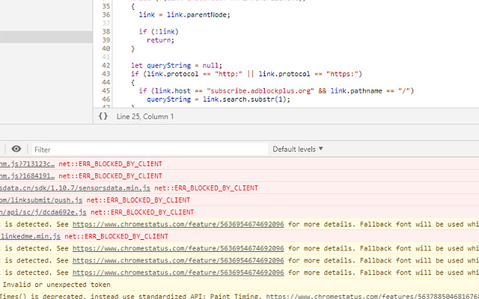This screenshot has height=299, width=479.
Task: Open chromestatus link directly above linkedme.min.js error
Action: click(x=178, y=224)
